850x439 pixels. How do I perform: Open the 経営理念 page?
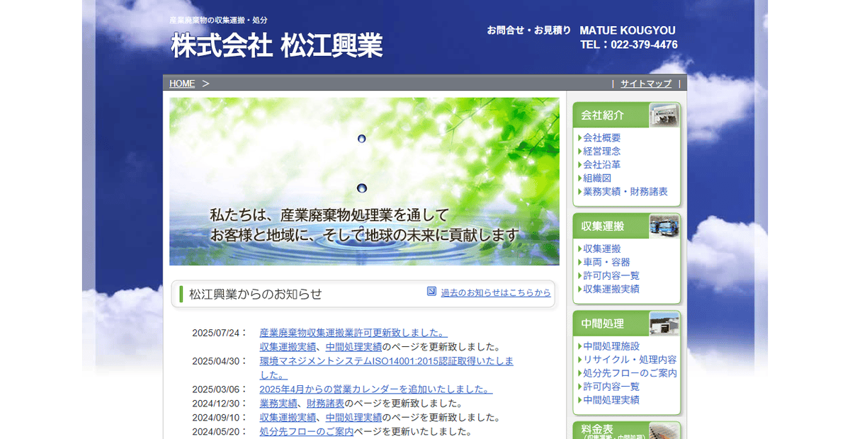[x=602, y=151]
